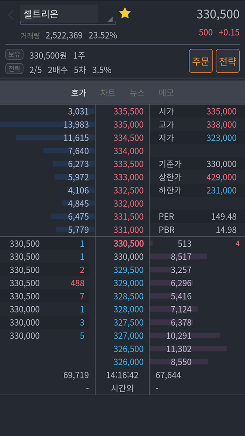Tap the 시간외 after-hours label

pos(121,388)
